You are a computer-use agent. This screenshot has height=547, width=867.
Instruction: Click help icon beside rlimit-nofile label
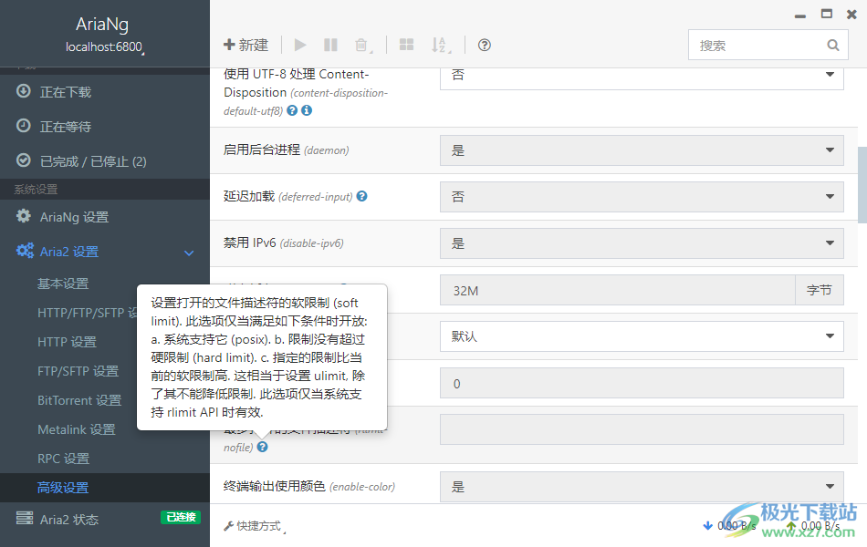point(263,447)
